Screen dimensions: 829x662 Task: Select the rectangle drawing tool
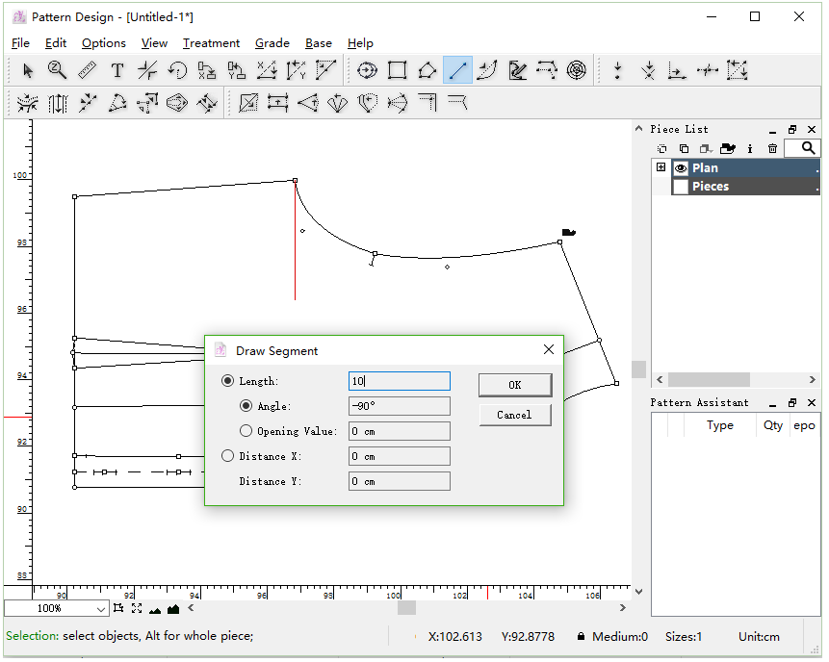tap(397, 70)
